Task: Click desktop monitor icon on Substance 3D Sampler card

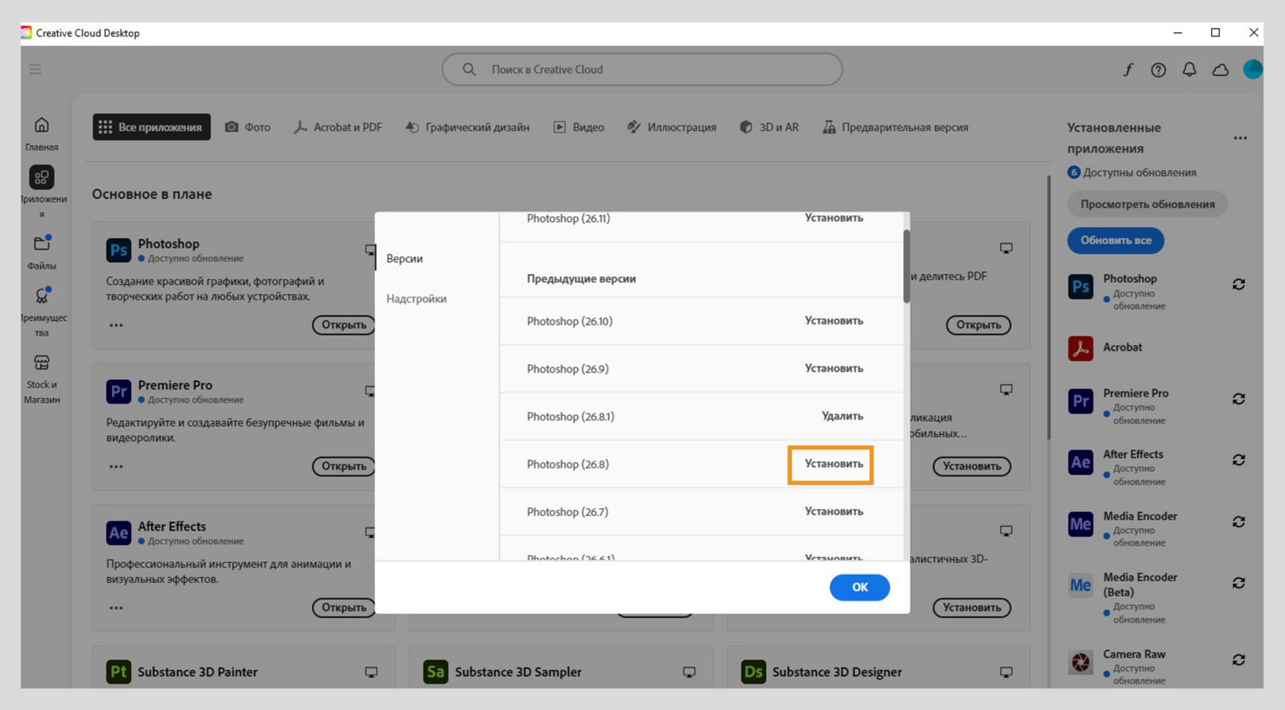Action: click(x=689, y=672)
